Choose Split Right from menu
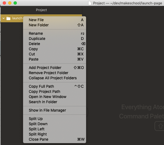 (x=38, y=134)
